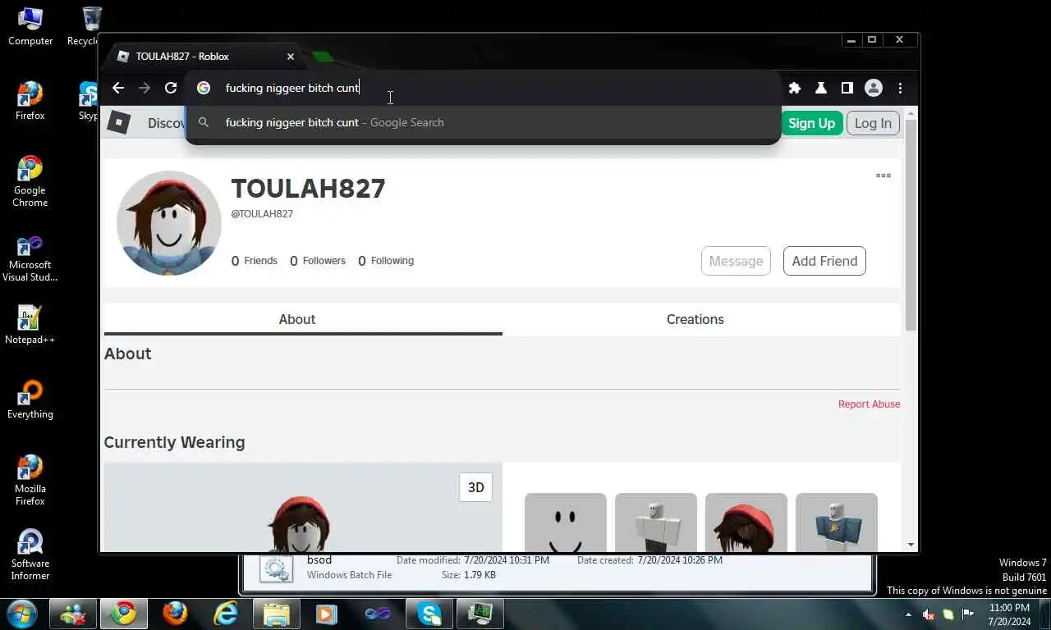Screen dimensions: 1051x630
Task: Select the bsod batch file in Explorer window
Action: pos(319,560)
